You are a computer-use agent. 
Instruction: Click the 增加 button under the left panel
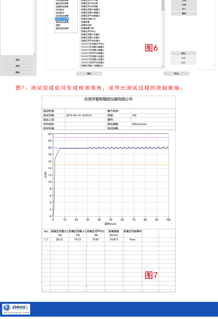click(17, 60)
